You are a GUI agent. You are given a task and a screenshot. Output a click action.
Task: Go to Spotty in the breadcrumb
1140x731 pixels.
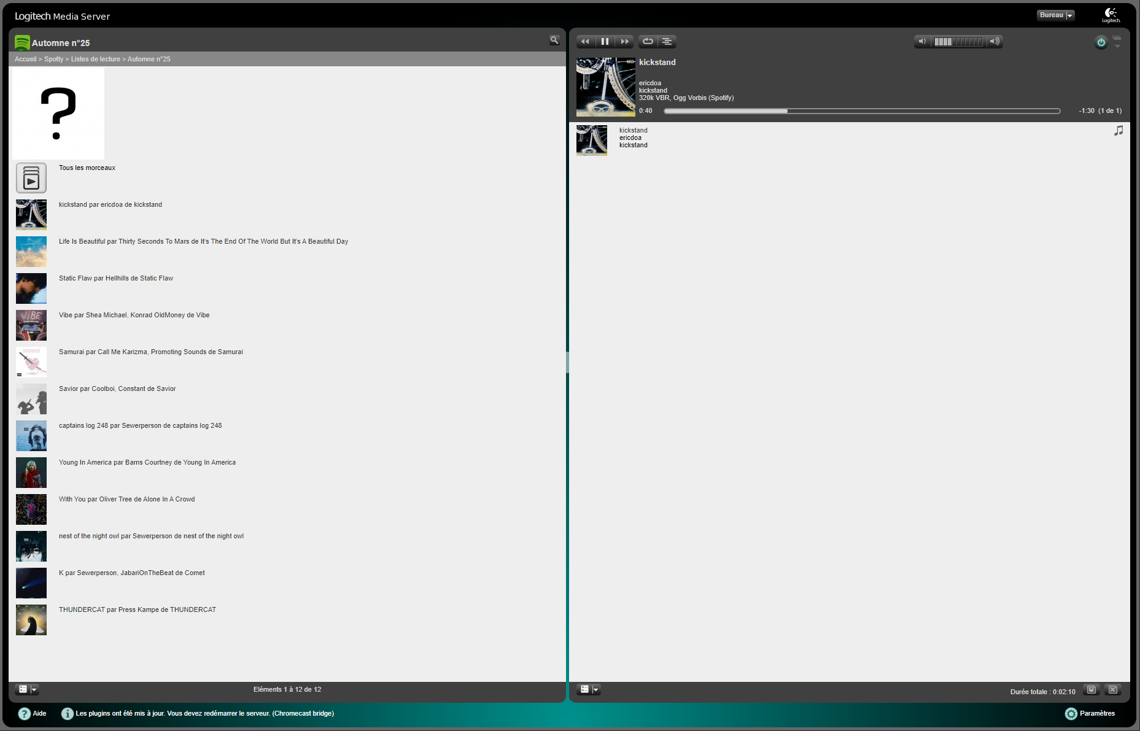tap(53, 59)
